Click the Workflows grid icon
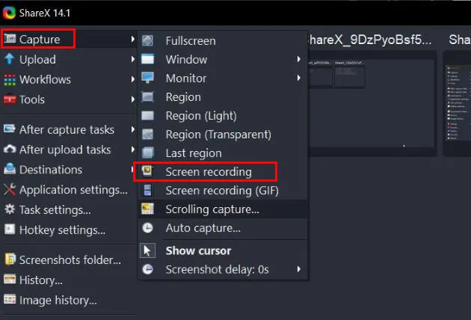The height and width of the screenshot is (320, 471). click(x=10, y=79)
